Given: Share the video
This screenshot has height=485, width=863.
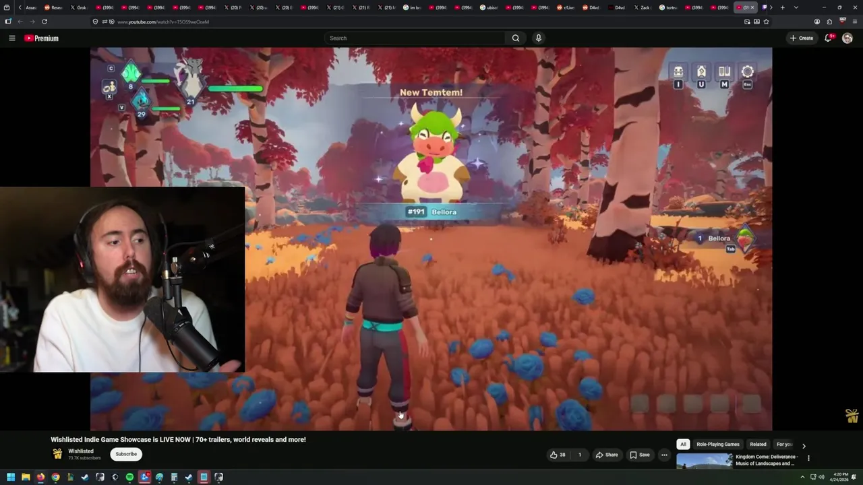Looking at the screenshot, I should (x=606, y=455).
